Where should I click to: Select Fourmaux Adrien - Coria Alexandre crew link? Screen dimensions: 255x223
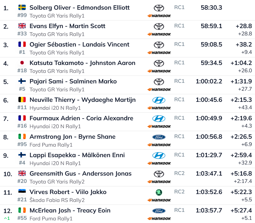(81, 118)
